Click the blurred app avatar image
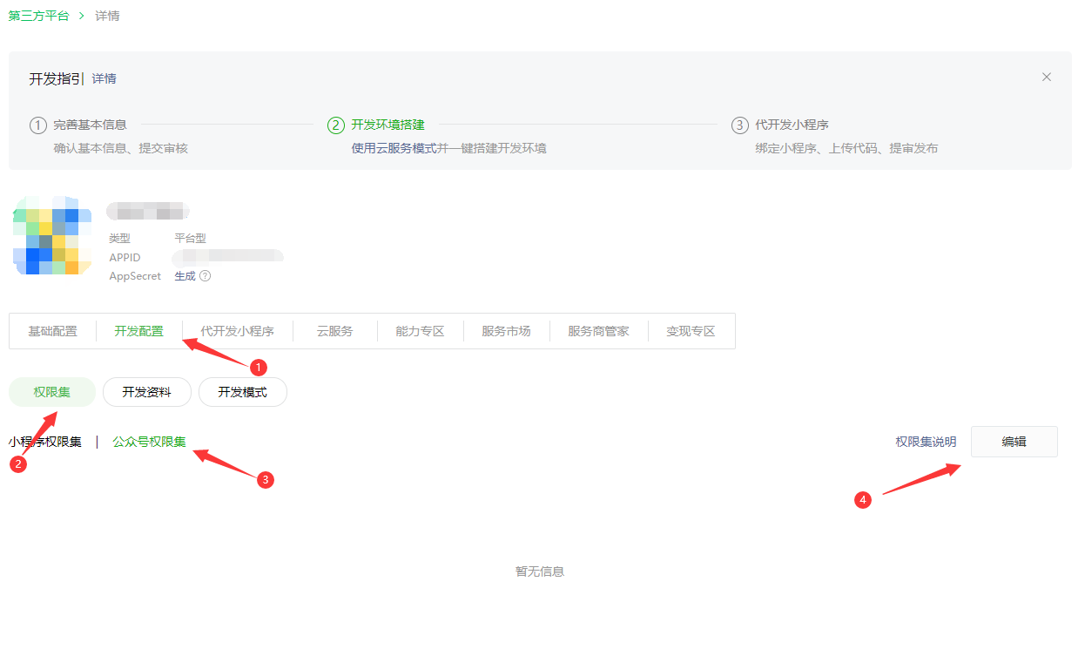The width and height of the screenshot is (1085, 649). [x=52, y=236]
